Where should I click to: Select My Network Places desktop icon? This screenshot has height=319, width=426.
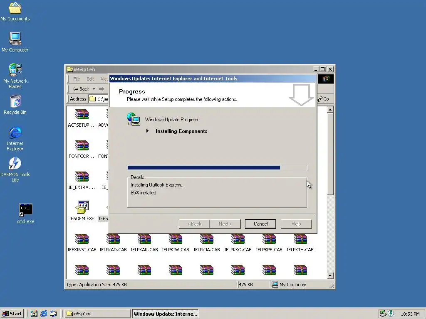pyautogui.click(x=15, y=76)
